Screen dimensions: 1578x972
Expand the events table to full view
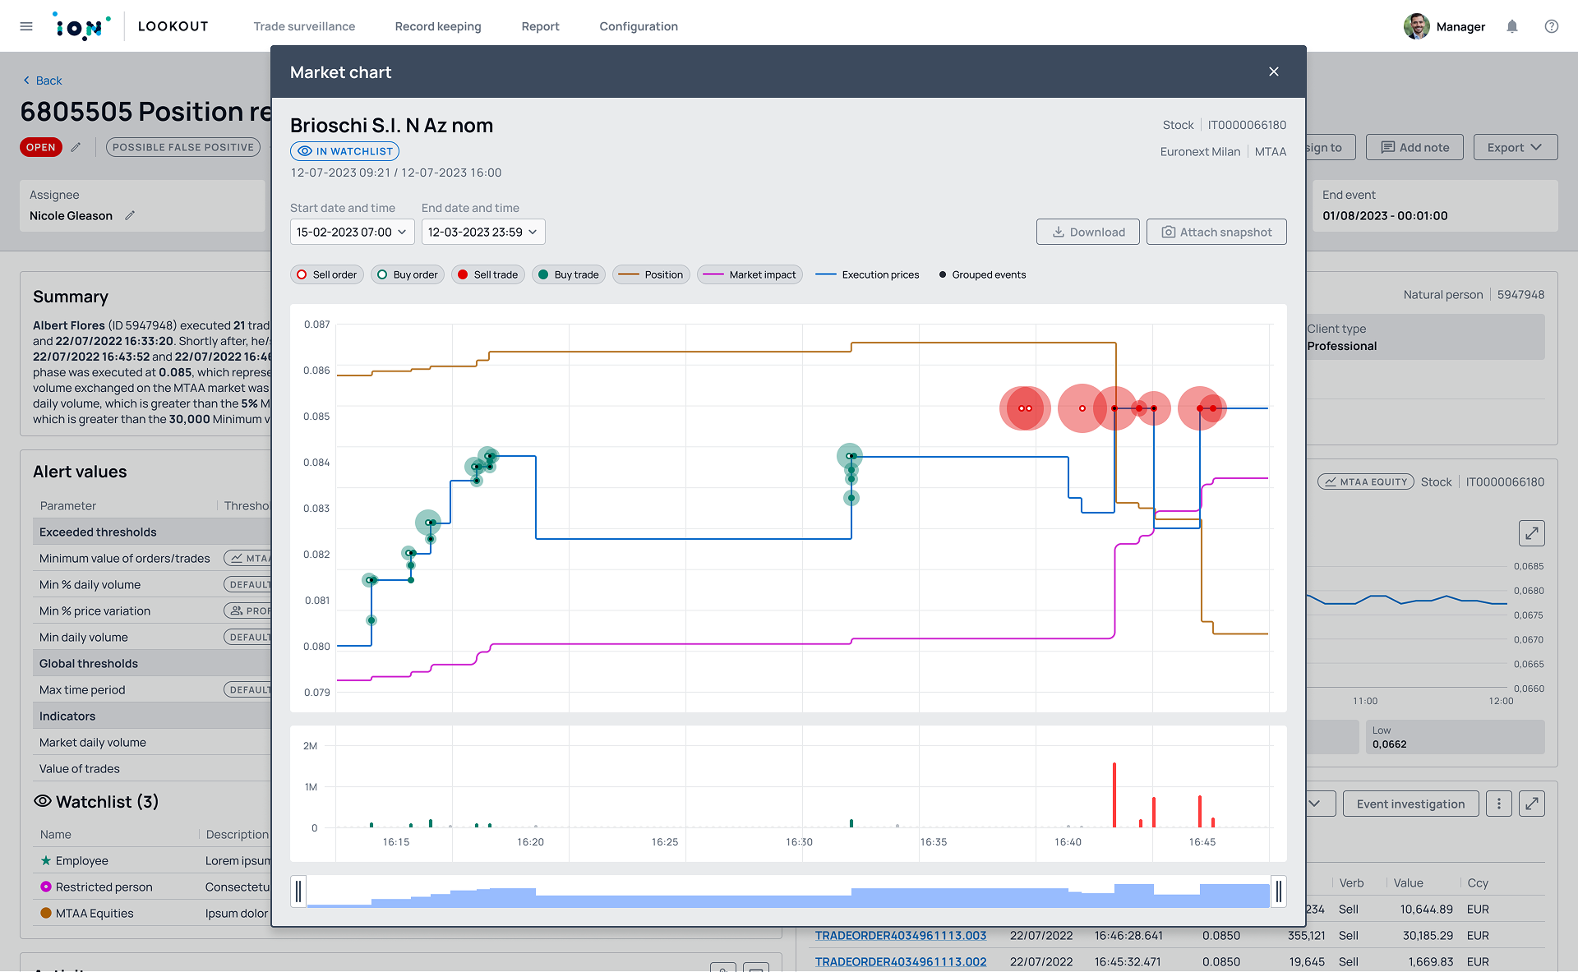(1532, 804)
